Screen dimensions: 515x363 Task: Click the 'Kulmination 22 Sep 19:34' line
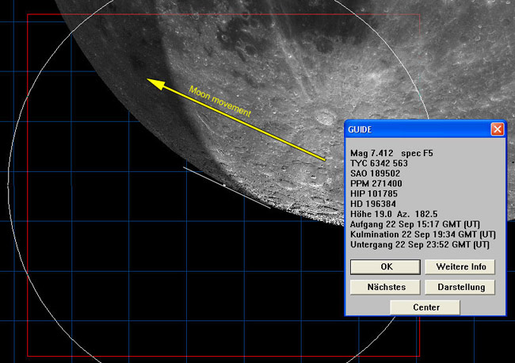(423, 235)
